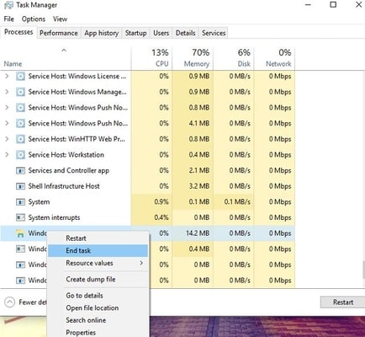Sort by the Memory column header
This screenshot has height=337, width=365.
[x=193, y=58]
